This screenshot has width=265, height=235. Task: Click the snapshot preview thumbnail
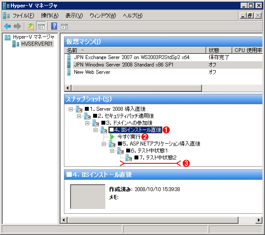point(88,197)
